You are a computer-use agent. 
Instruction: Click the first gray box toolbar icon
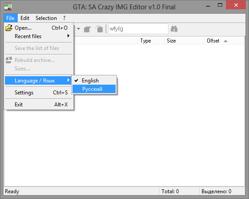click(x=87, y=29)
